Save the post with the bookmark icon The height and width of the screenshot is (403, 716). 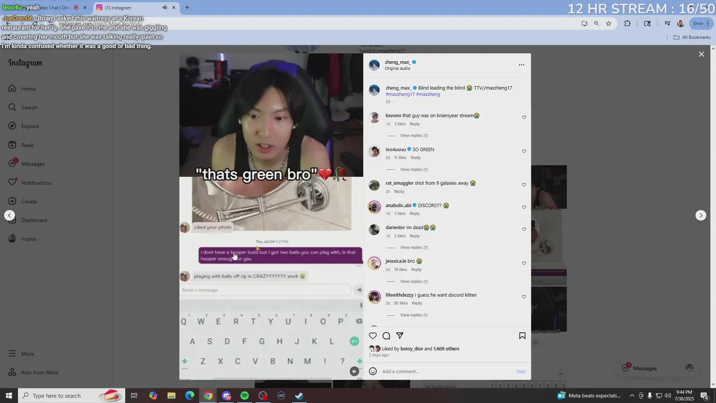pos(522,336)
